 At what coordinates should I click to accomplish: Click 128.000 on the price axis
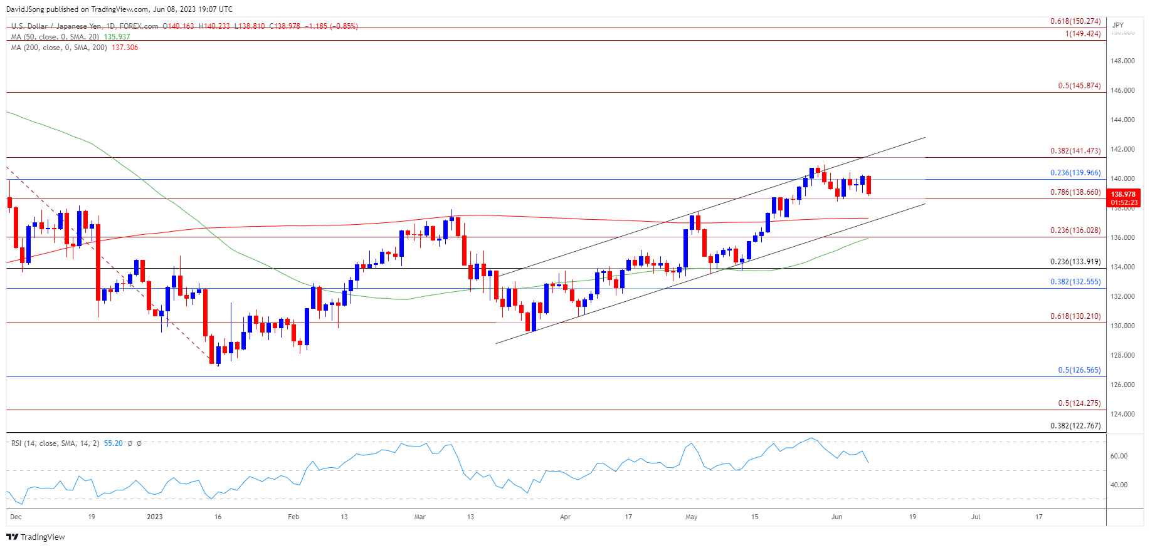(1122, 355)
